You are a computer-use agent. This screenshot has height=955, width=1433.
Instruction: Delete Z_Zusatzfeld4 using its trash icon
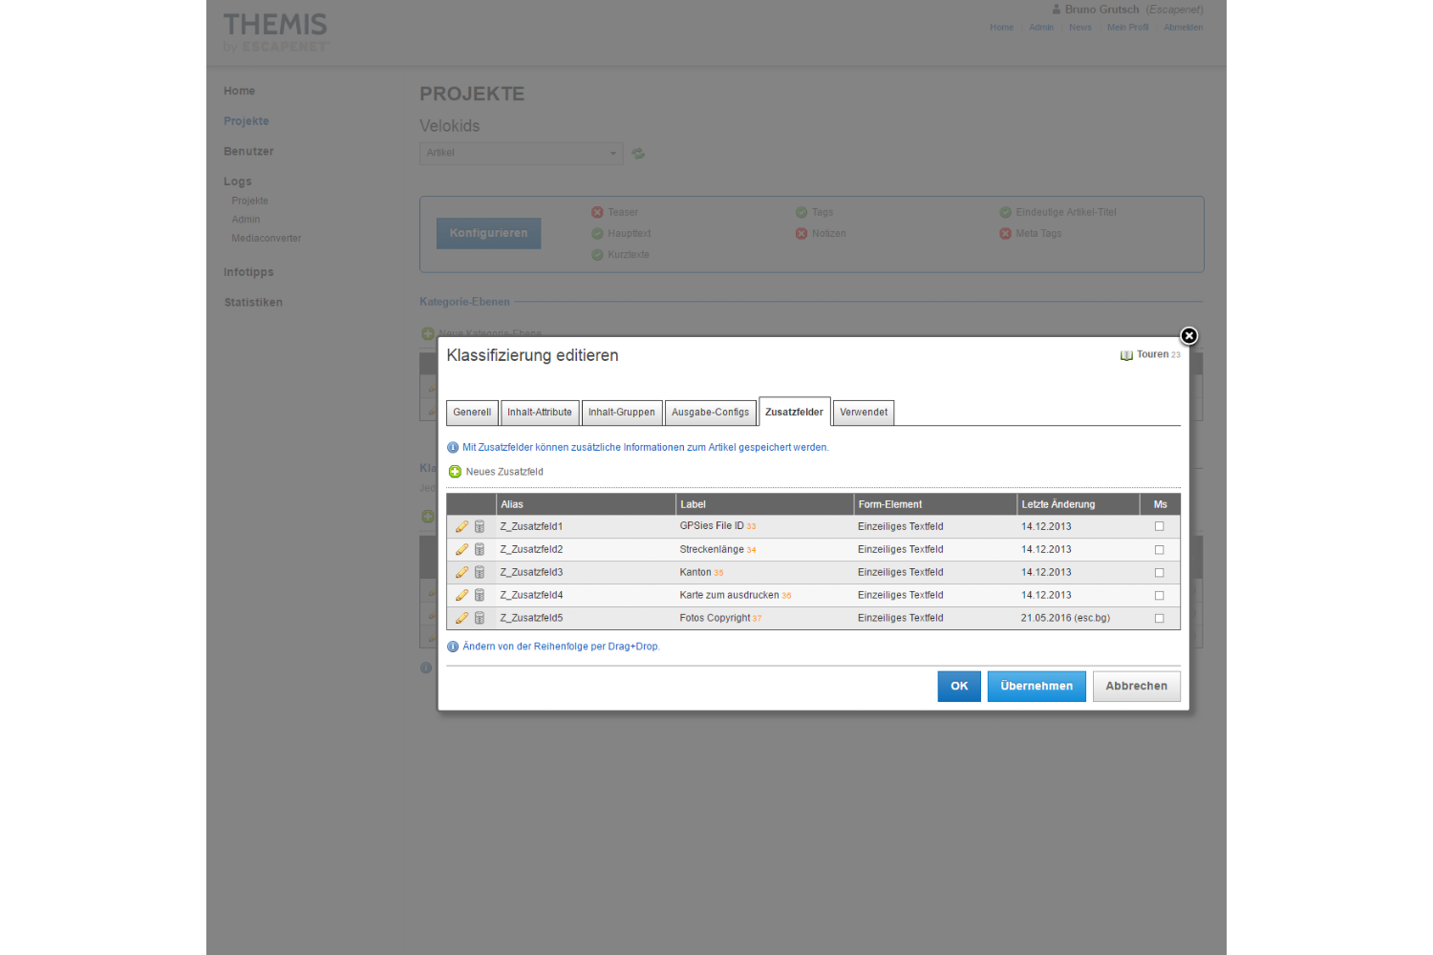480,596
